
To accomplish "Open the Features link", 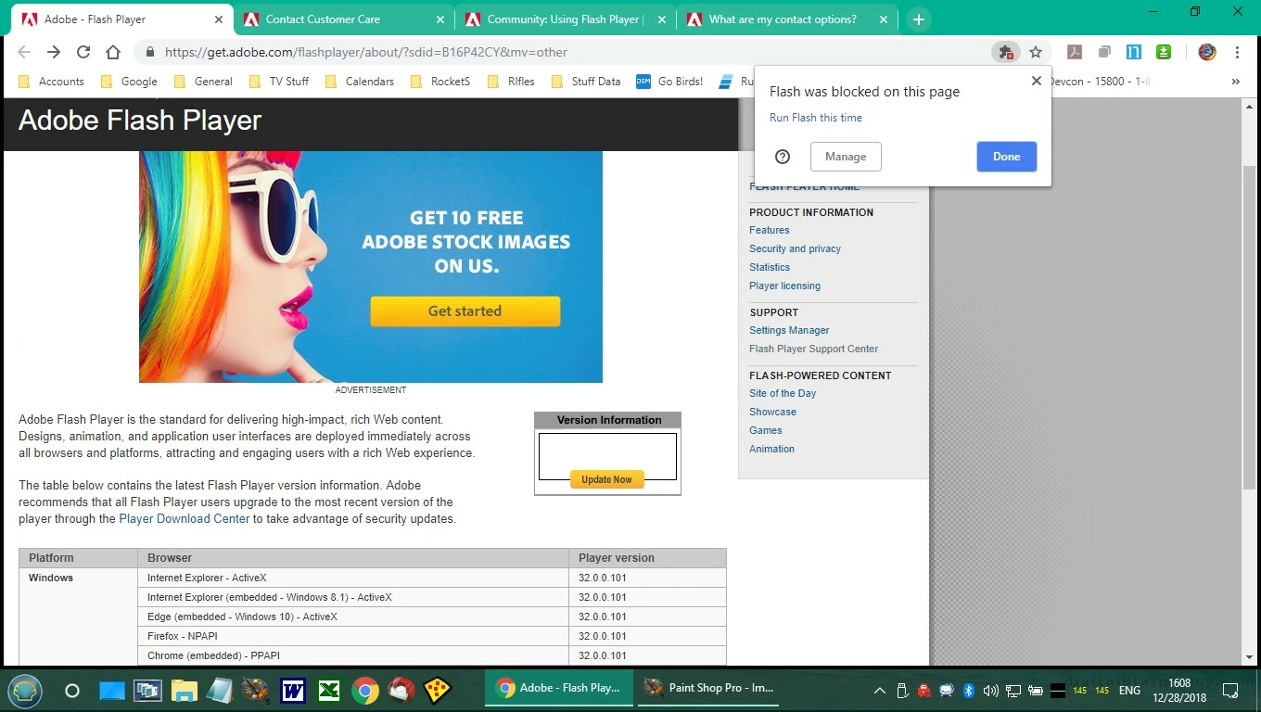I will 770,230.
